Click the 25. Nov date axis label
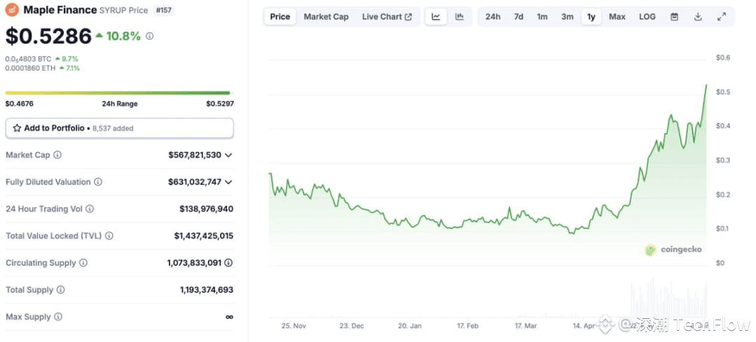 [294, 326]
